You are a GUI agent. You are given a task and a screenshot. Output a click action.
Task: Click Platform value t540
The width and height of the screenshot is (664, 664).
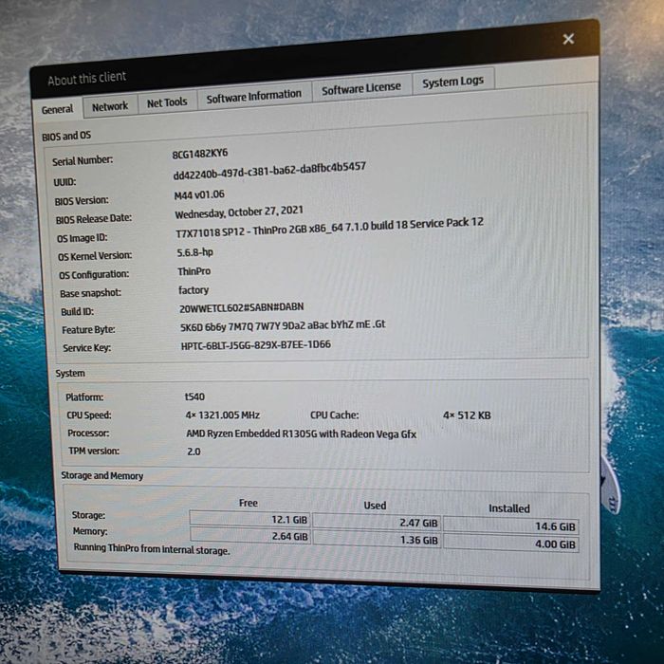tap(194, 397)
